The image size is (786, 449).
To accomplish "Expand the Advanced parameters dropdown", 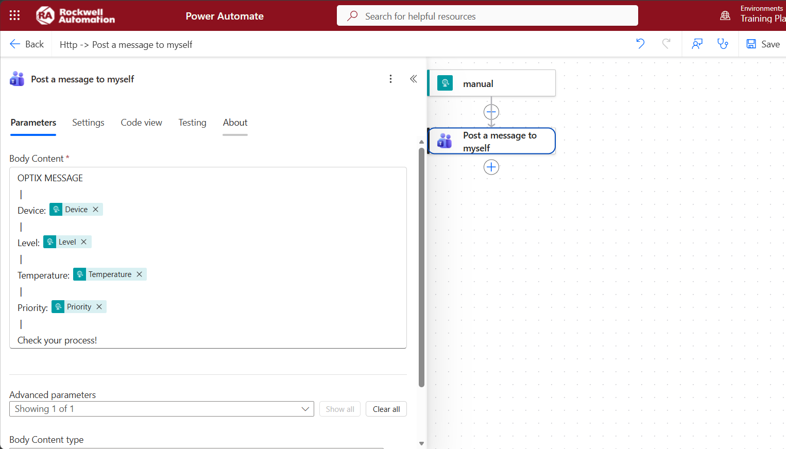I will 162,409.
